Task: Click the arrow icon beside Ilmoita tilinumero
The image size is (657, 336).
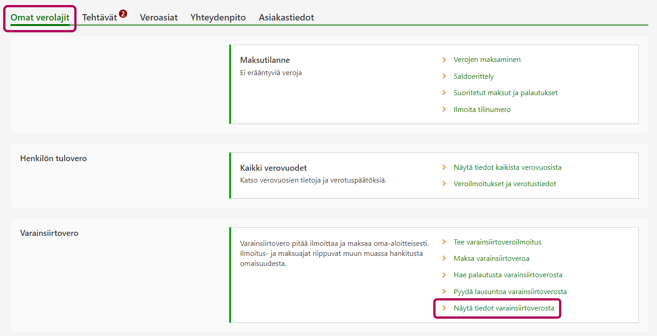Action: pos(444,109)
